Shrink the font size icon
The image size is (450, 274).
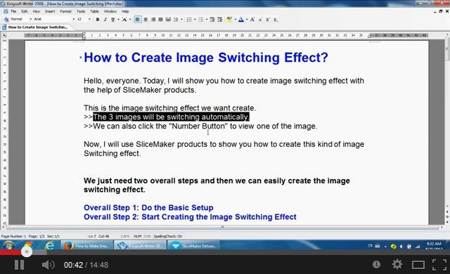coord(260,20)
